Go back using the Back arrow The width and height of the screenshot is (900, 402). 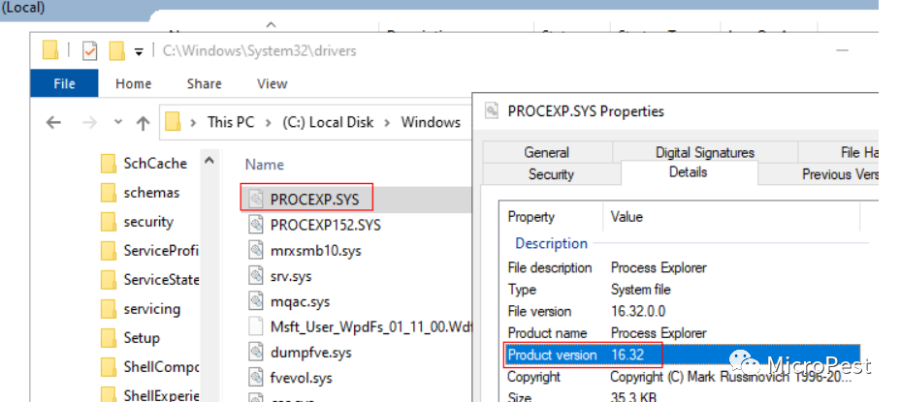point(53,122)
